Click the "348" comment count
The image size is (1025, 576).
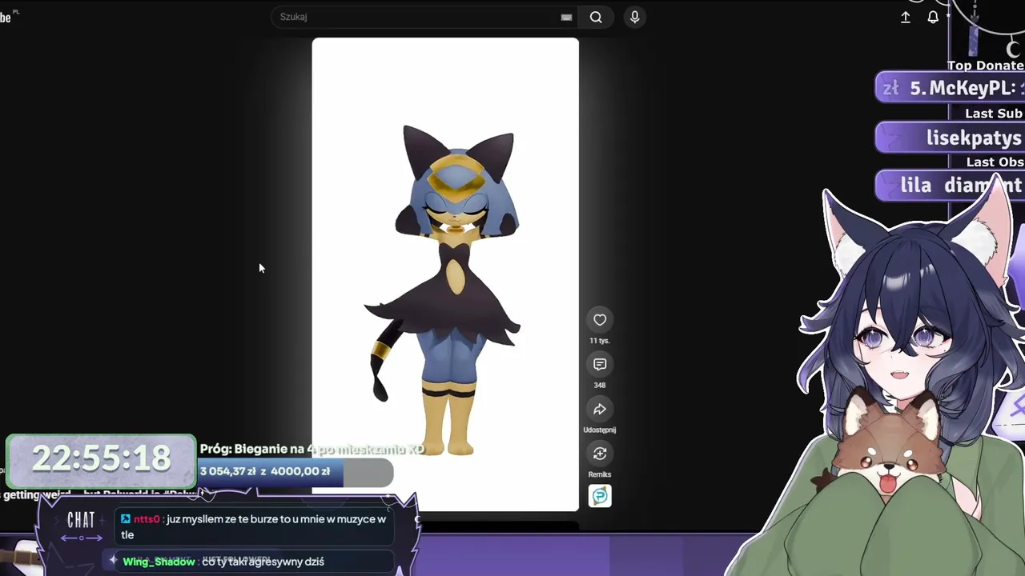(600, 385)
